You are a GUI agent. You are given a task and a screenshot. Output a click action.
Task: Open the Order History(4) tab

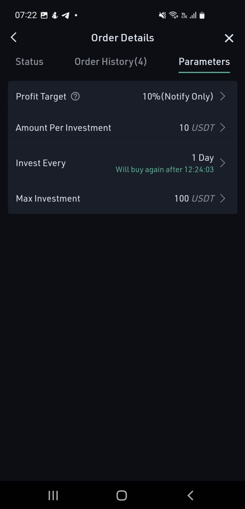click(111, 62)
